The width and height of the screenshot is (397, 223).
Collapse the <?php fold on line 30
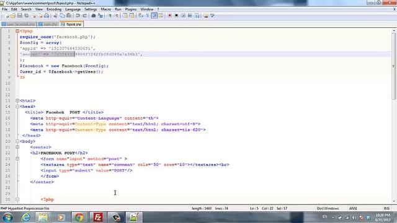(x=17, y=199)
